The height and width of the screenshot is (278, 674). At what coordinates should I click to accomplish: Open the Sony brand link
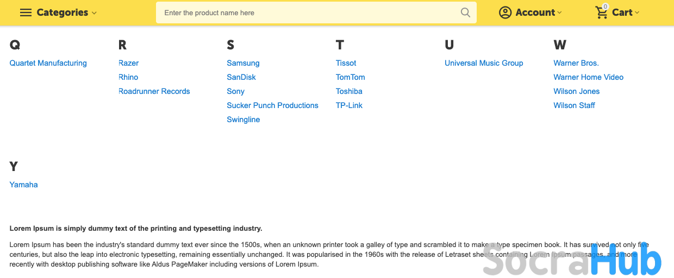point(235,91)
